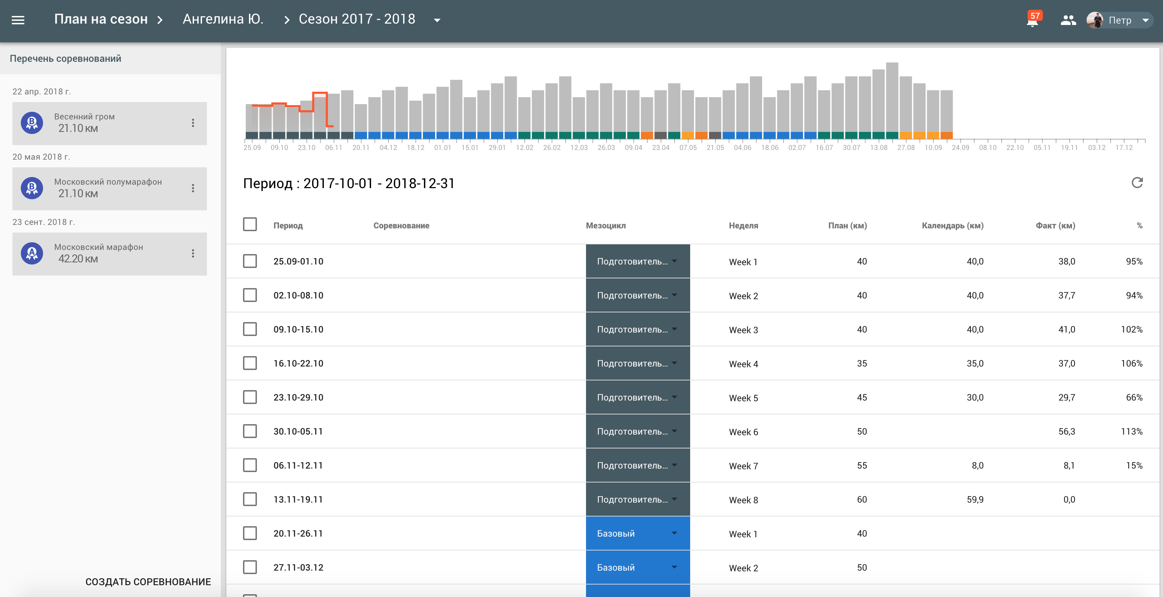Refresh the period table

[x=1137, y=183]
